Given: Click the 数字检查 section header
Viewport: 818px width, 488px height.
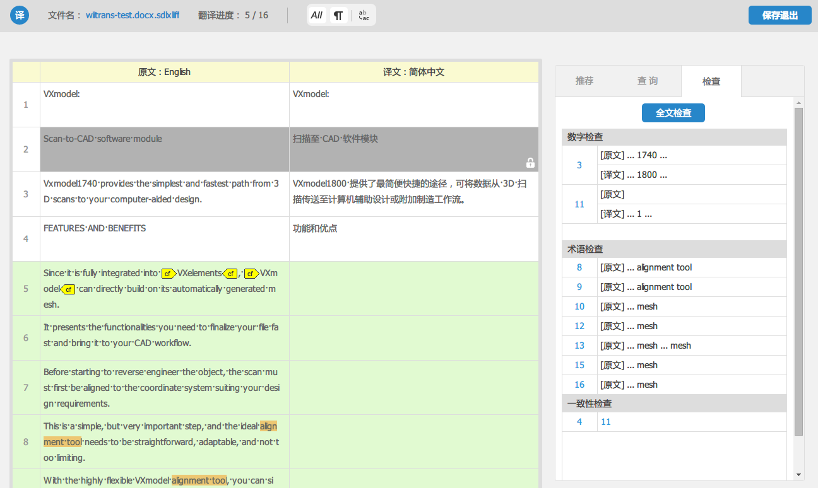Looking at the screenshot, I should pos(674,137).
